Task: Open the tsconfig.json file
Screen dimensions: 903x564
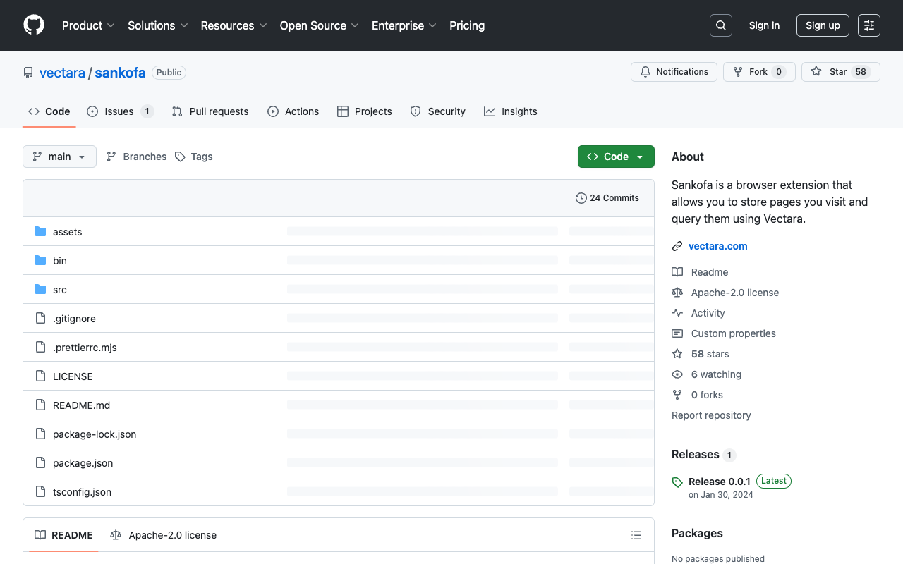Action: point(83,492)
